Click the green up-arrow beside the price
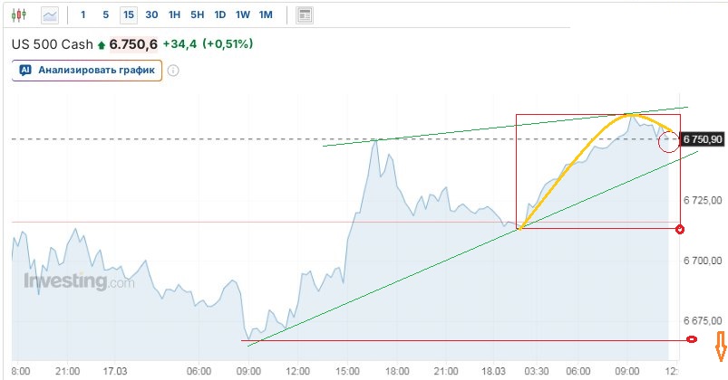728x380 pixels. 102,44
